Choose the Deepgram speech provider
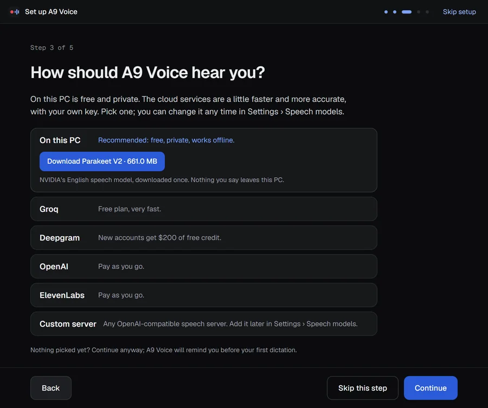This screenshot has height=408, width=488. coord(204,237)
